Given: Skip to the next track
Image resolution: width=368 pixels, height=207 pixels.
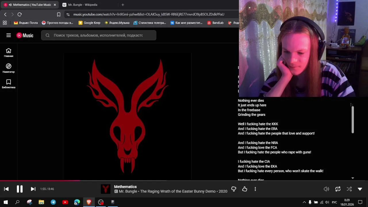Looking at the screenshot, I should click(x=33, y=189).
